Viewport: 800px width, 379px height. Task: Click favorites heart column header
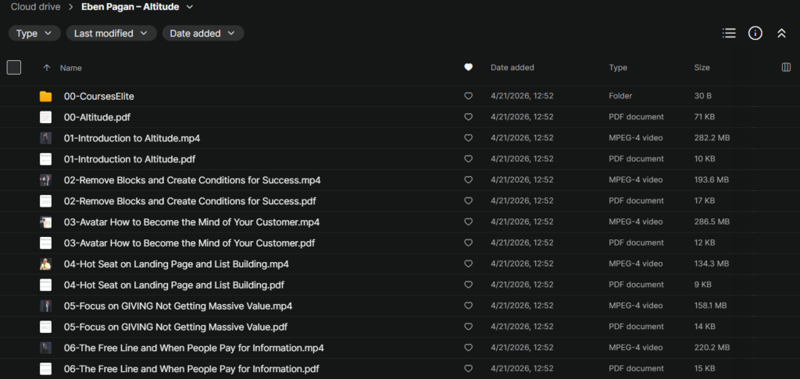click(469, 67)
